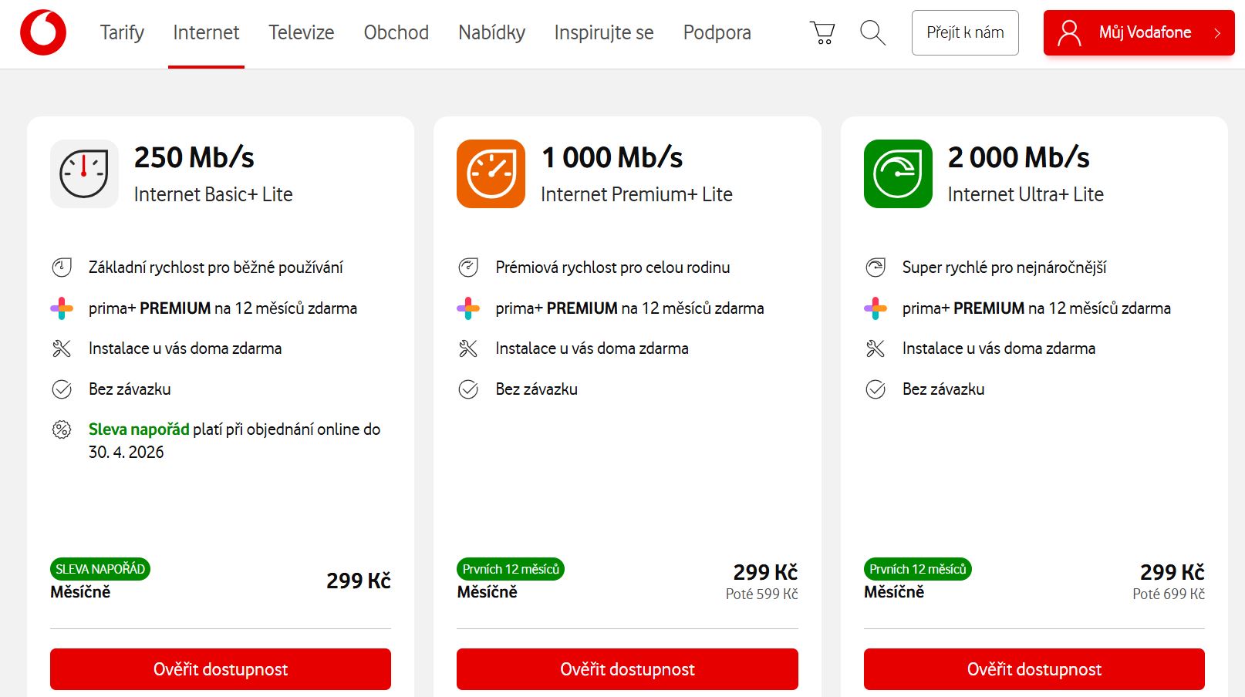Screen dimensions: 1245x697
Task: Click the orange 1 000 Mb/s speed icon
Action: pyautogui.click(x=491, y=173)
